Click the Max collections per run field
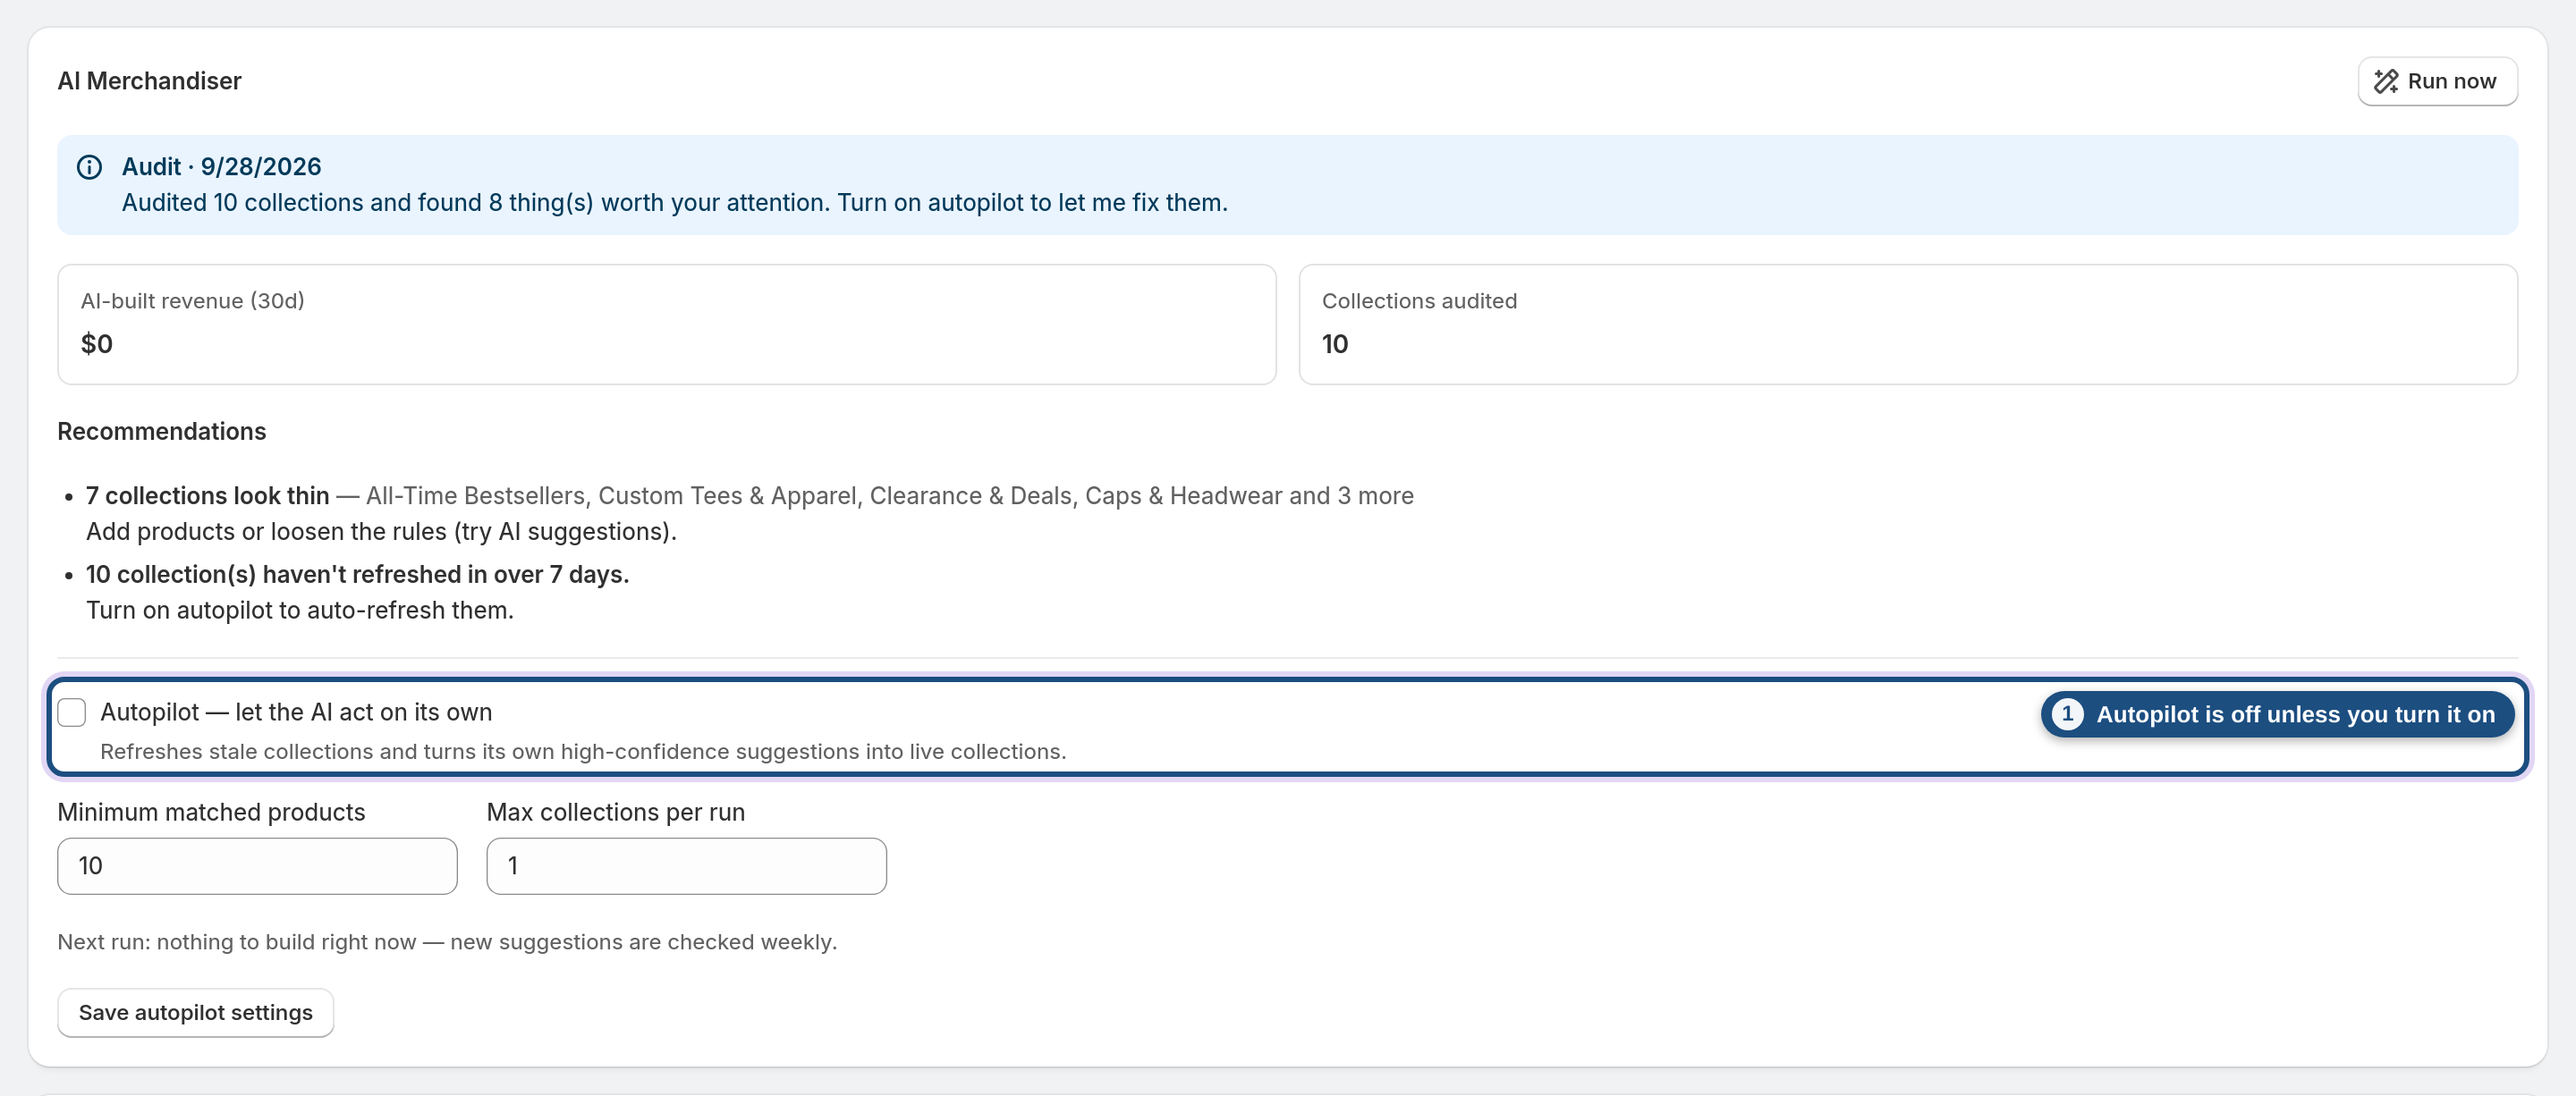 (686, 865)
